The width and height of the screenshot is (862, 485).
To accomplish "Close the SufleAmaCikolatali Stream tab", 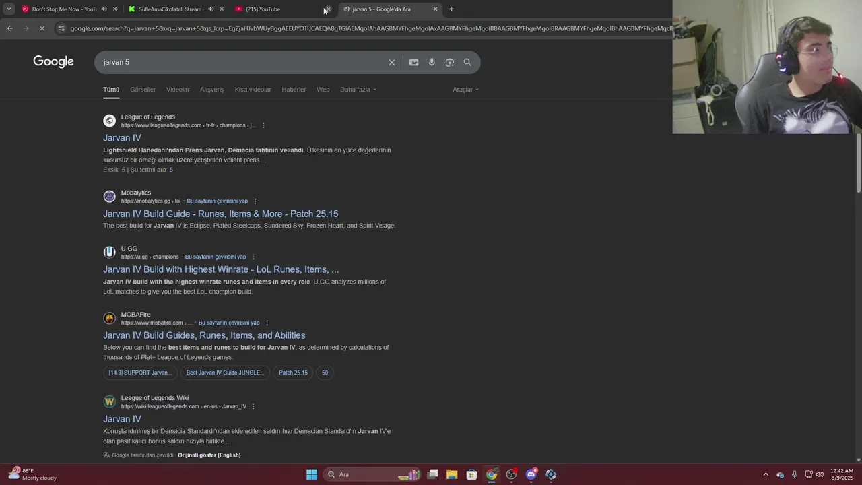I will pyautogui.click(x=222, y=9).
